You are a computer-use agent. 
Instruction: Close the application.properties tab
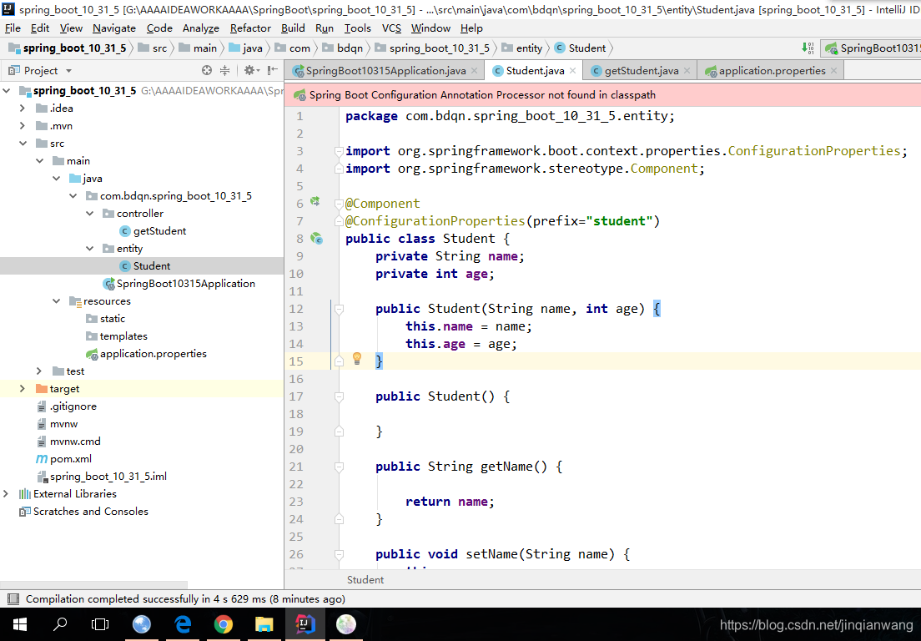pos(833,70)
